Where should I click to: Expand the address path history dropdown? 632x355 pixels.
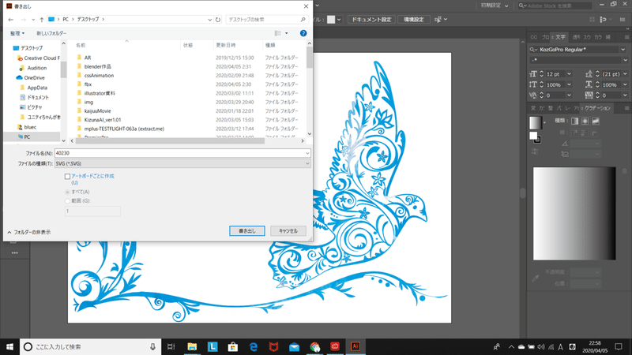tap(209, 19)
